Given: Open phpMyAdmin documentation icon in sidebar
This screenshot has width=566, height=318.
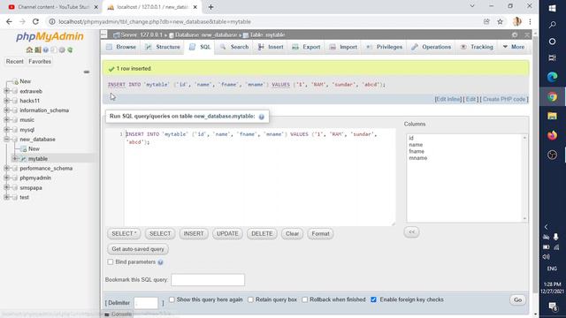Looking at the screenshot, I should pos(46,49).
